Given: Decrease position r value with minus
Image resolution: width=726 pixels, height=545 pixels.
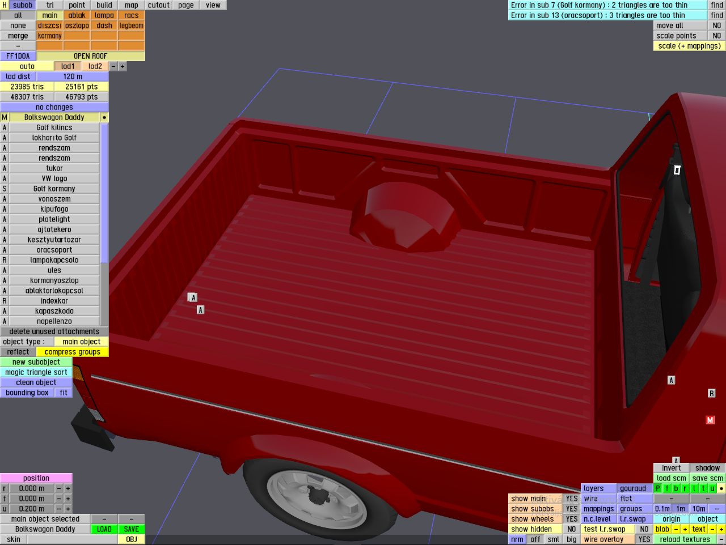Looking at the screenshot, I should coord(59,488).
